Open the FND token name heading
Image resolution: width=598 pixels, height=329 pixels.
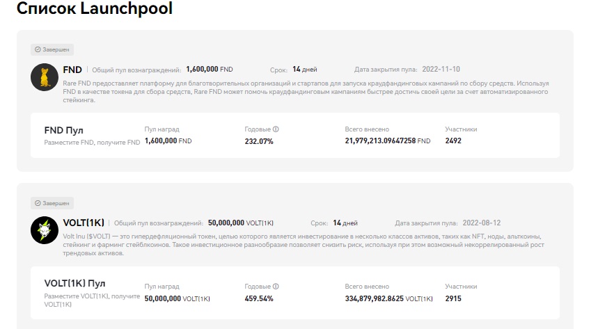[x=72, y=70]
